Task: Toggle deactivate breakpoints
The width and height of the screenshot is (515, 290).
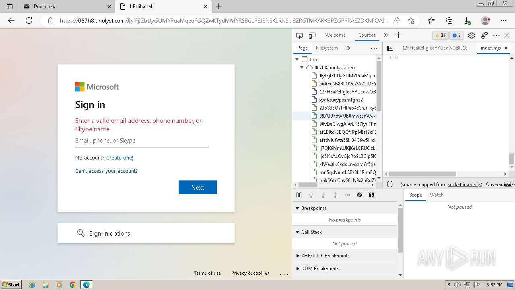Action: pos(359,195)
